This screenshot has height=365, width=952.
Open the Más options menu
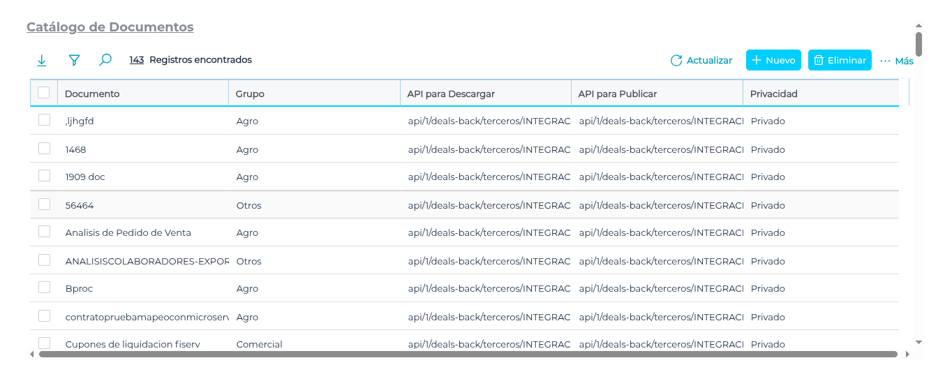pos(896,61)
